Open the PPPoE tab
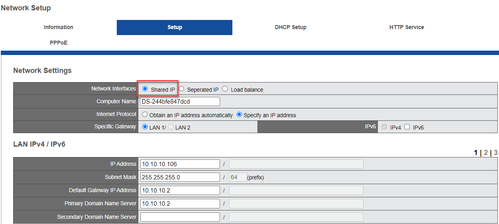The image size is (499, 224). pos(59,43)
